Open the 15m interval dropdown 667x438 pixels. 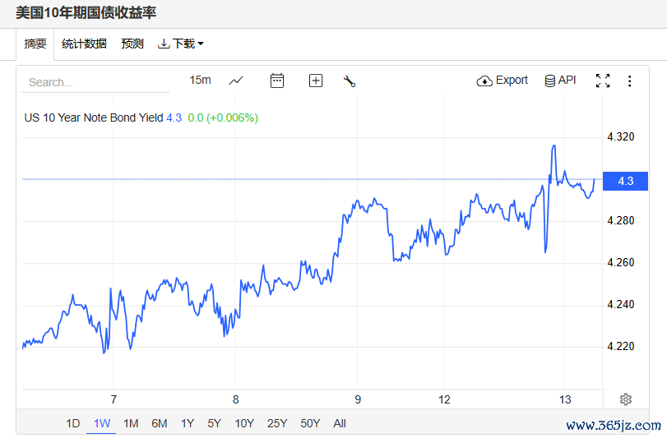[x=200, y=80]
